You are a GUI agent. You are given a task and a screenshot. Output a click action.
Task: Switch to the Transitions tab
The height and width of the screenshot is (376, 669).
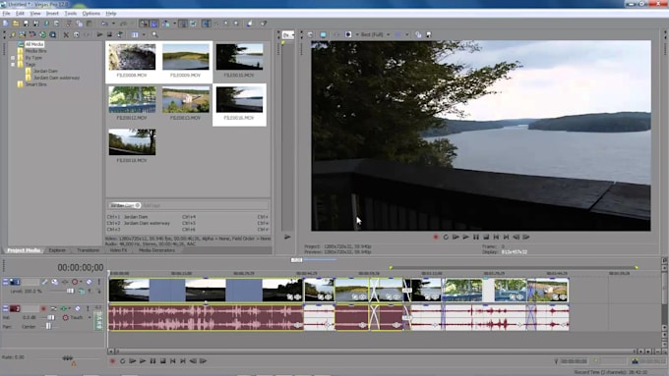coord(88,250)
